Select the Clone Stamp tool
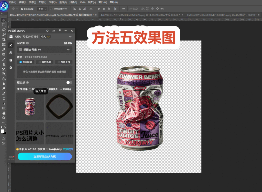The height and width of the screenshot is (192, 262). coord(4,64)
